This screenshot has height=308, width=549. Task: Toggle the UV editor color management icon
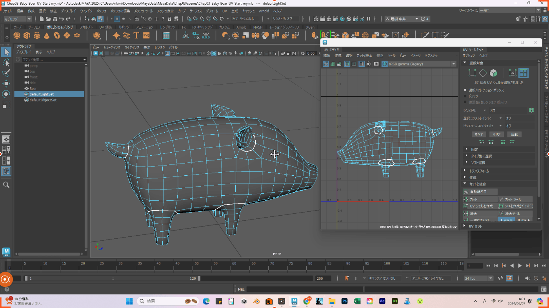[x=385, y=64]
